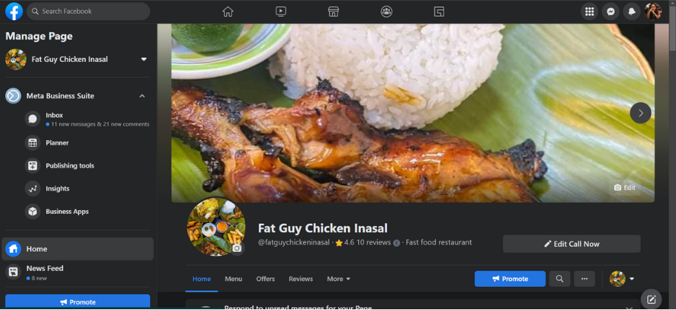Click the '10 reviews' text
Viewport: 676px width, 310px height.
tap(373, 242)
